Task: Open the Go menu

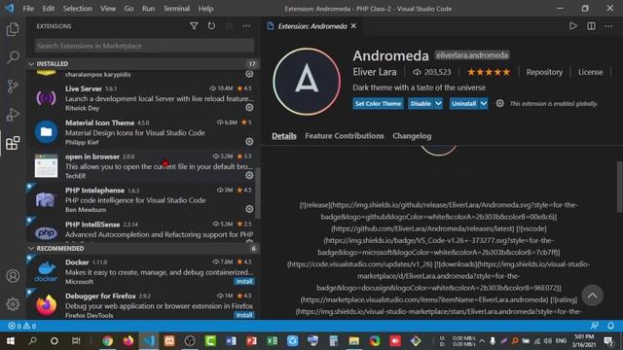Action: (128, 9)
